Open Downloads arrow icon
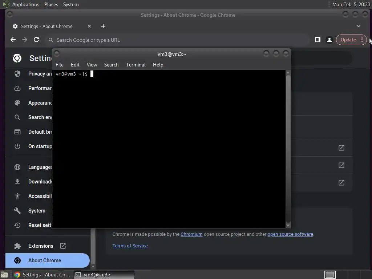The image size is (372, 279). [x=17, y=182]
